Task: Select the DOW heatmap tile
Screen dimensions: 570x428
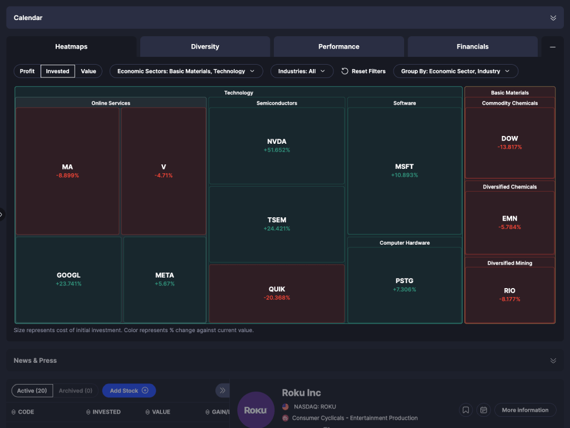Action: coord(510,142)
